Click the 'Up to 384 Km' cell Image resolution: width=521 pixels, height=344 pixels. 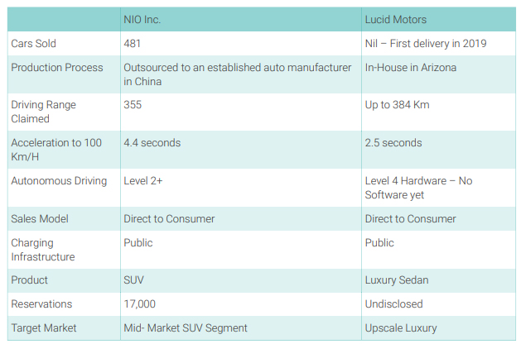pyautogui.click(x=397, y=105)
